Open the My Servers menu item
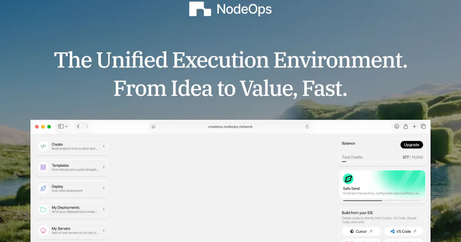The height and width of the screenshot is (242, 461). (x=72, y=230)
